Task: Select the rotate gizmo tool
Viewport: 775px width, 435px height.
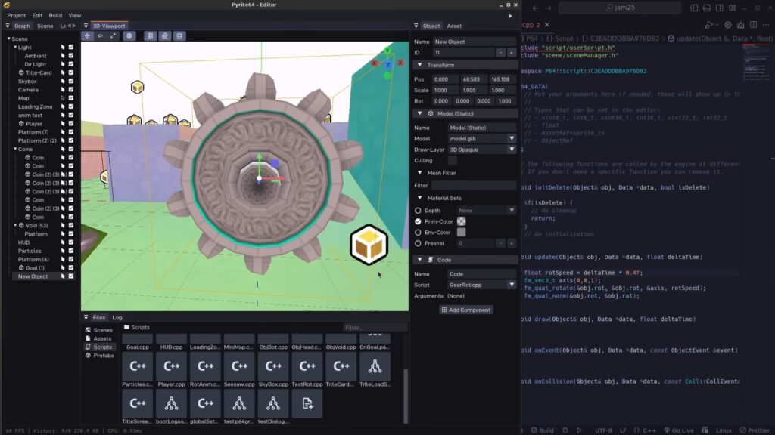Action: pos(101,35)
